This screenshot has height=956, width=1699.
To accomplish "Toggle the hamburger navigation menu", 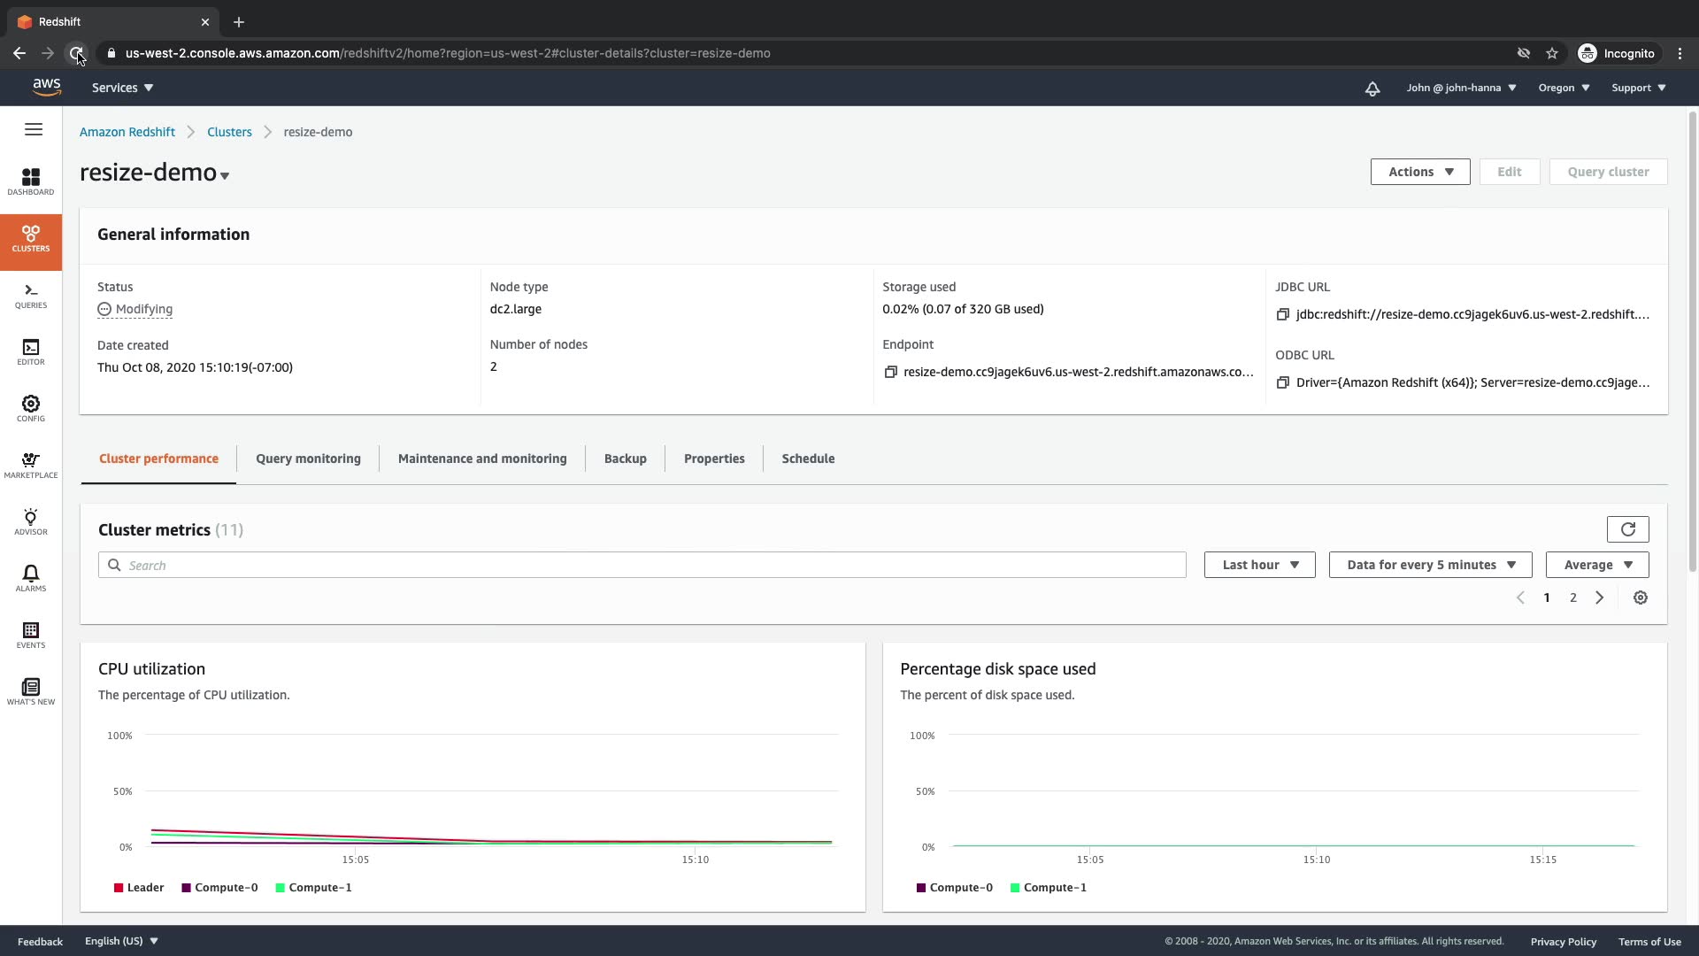I will 34,129.
